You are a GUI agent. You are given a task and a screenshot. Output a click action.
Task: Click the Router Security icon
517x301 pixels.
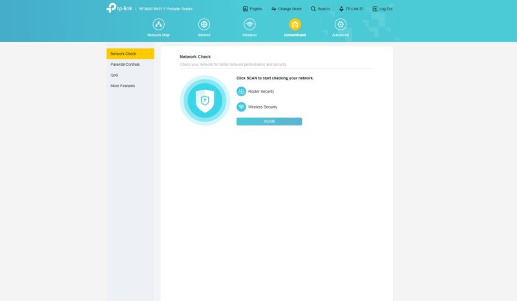tap(241, 91)
